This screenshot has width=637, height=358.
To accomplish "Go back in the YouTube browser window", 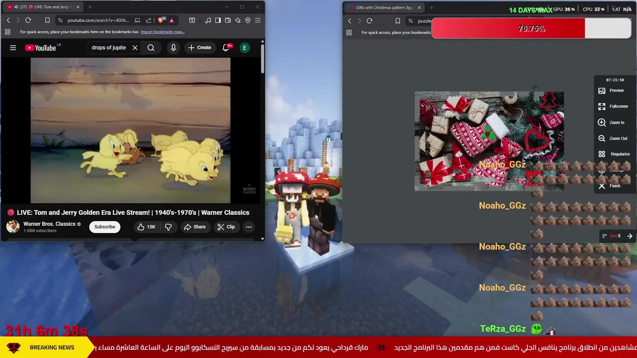I will [8, 20].
